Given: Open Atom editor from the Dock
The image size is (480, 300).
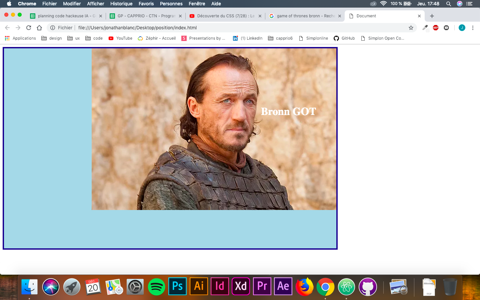Looking at the screenshot, I should point(346,287).
